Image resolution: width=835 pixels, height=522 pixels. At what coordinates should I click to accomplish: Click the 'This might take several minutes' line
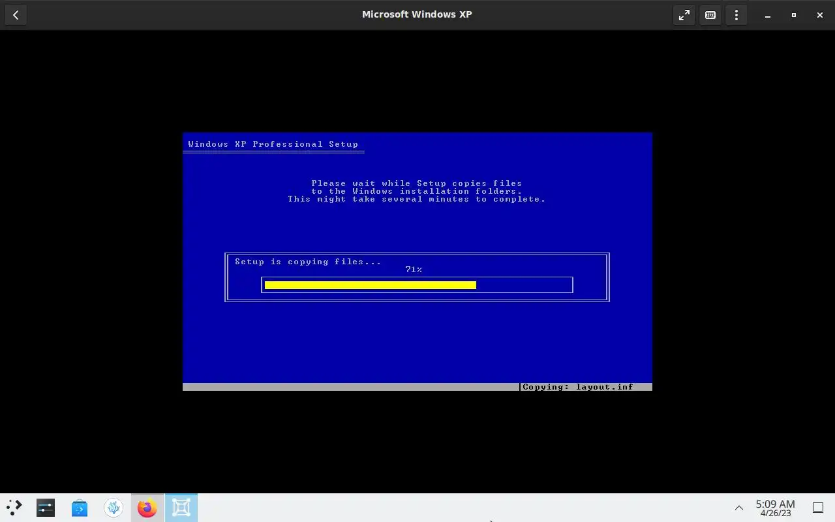(x=417, y=199)
